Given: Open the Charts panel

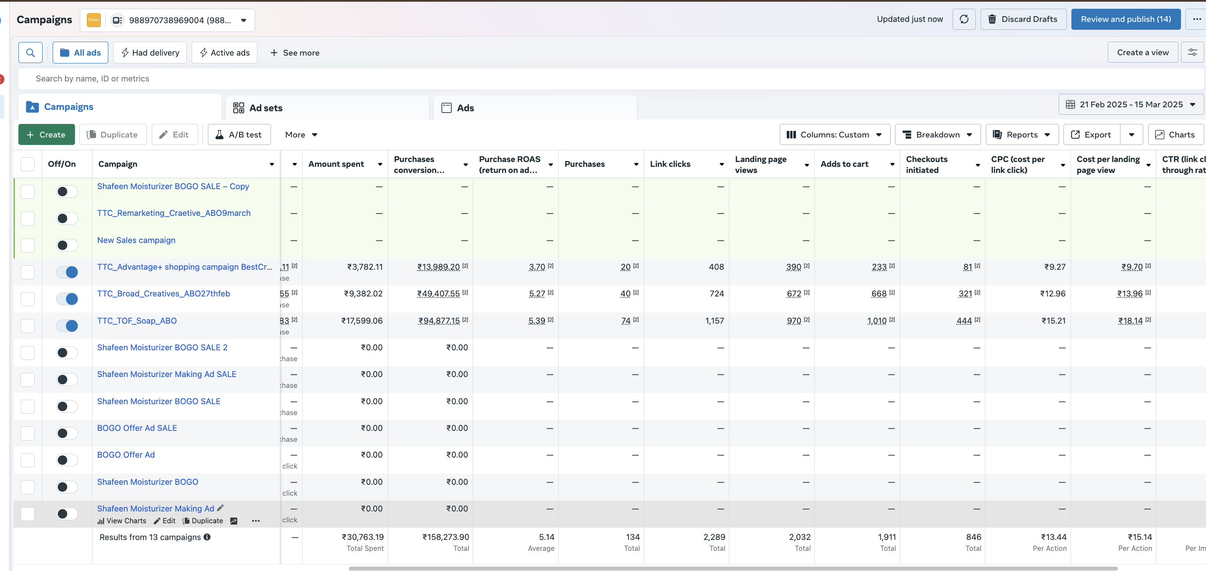Looking at the screenshot, I should (1175, 135).
